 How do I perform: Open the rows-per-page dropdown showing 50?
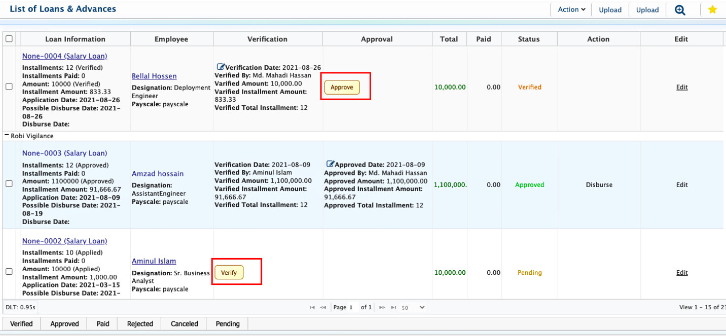(x=413, y=307)
